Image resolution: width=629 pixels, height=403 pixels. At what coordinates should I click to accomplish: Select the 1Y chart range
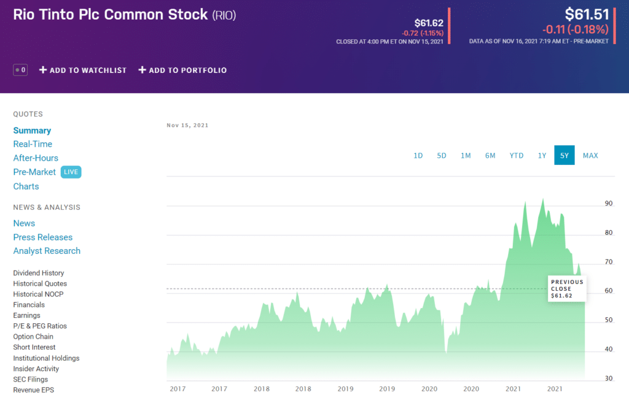click(542, 155)
